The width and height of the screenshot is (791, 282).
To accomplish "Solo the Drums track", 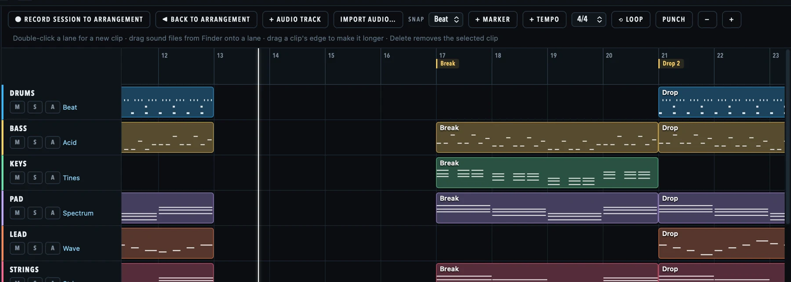I will coord(35,107).
